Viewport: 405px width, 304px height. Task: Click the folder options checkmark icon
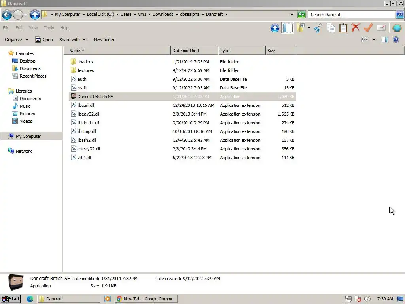pyautogui.click(x=301, y=28)
